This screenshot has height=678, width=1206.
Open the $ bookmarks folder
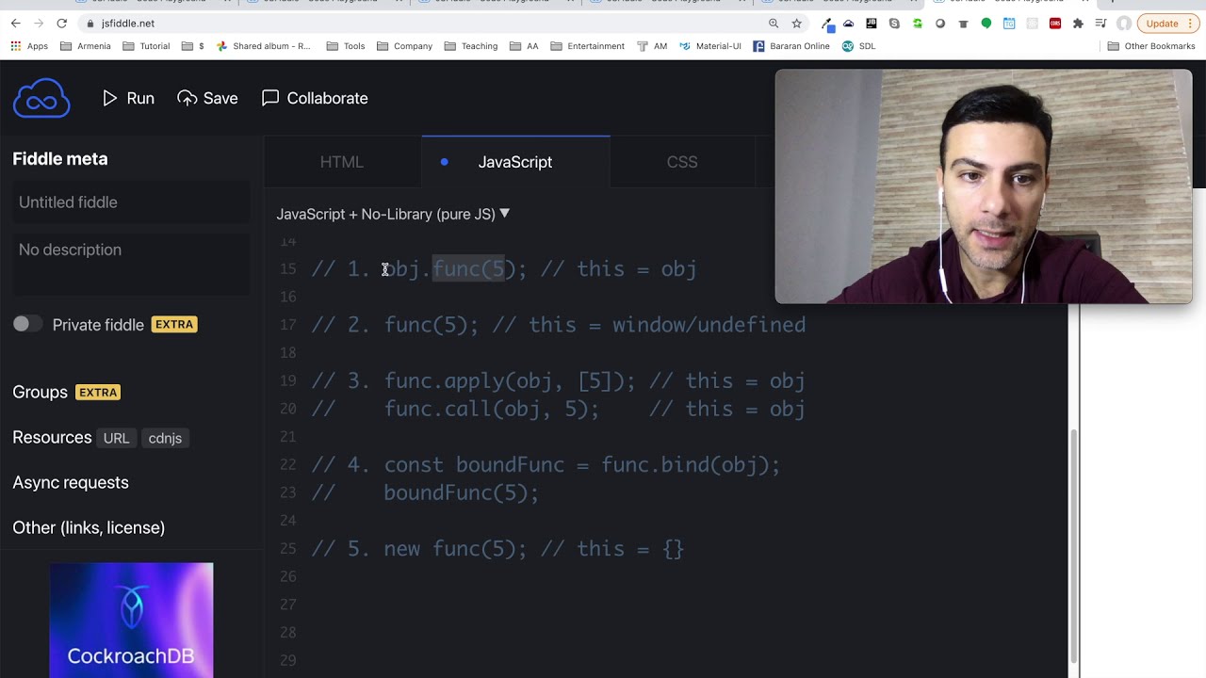pyautogui.click(x=193, y=46)
